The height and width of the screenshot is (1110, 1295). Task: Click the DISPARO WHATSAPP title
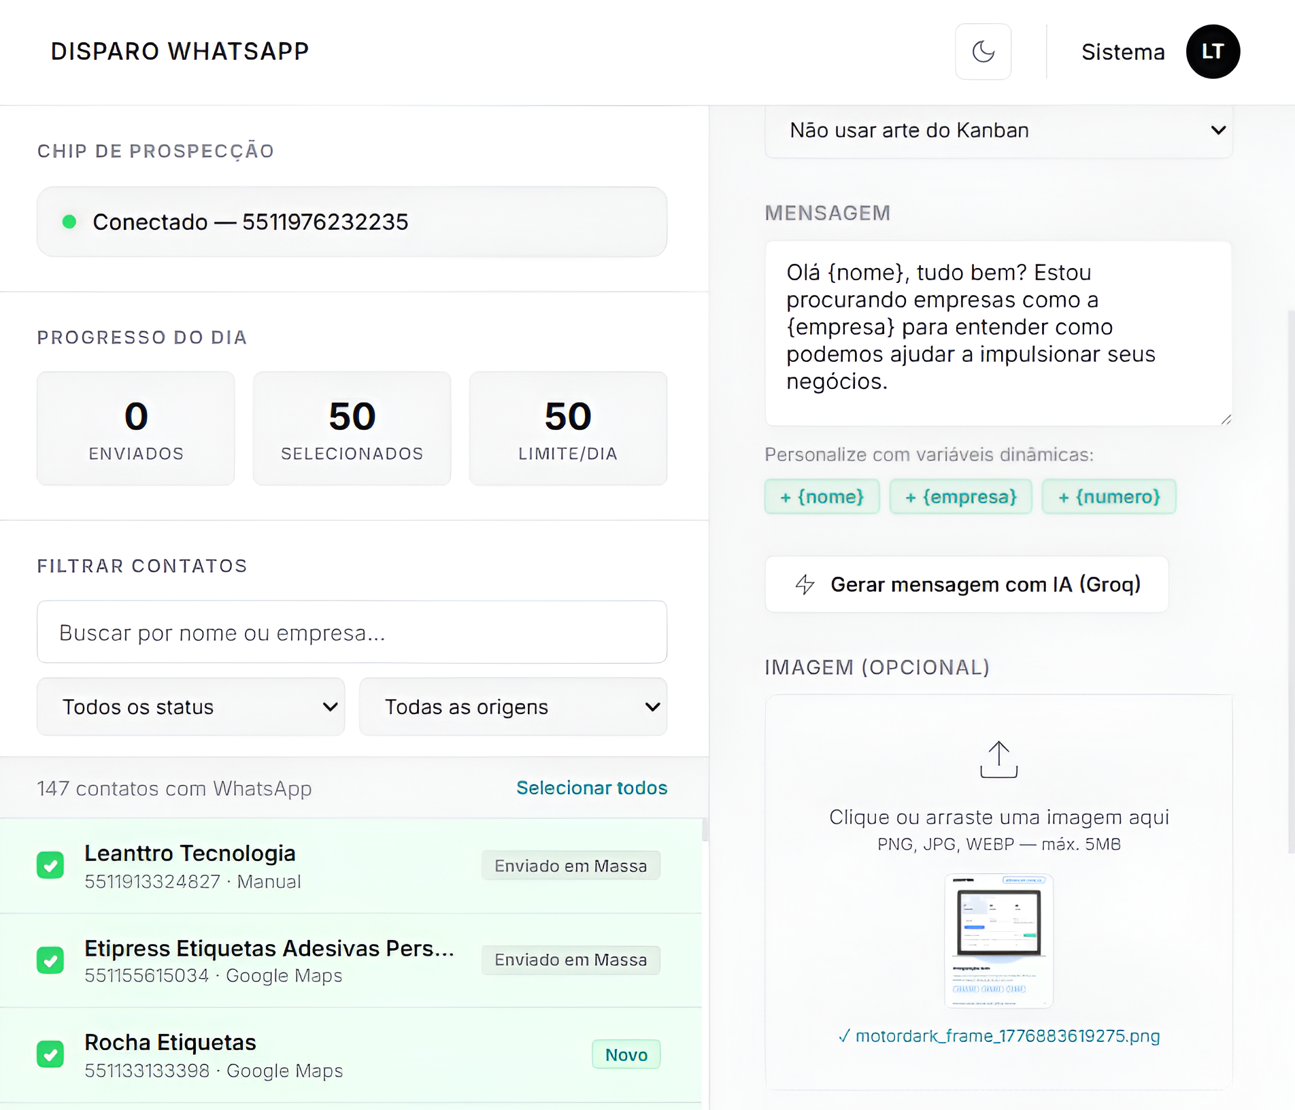[x=180, y=52]
